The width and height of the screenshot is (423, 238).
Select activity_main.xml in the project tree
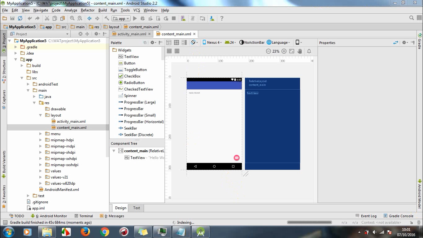71,121
